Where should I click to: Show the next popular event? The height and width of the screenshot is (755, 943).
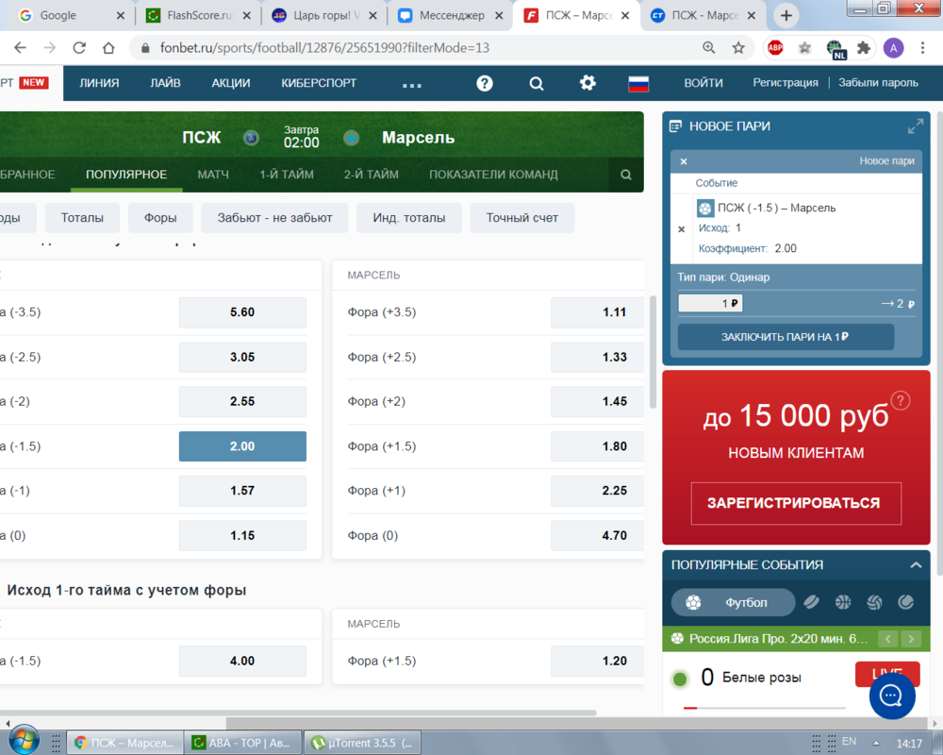click(x=911, y=639)
